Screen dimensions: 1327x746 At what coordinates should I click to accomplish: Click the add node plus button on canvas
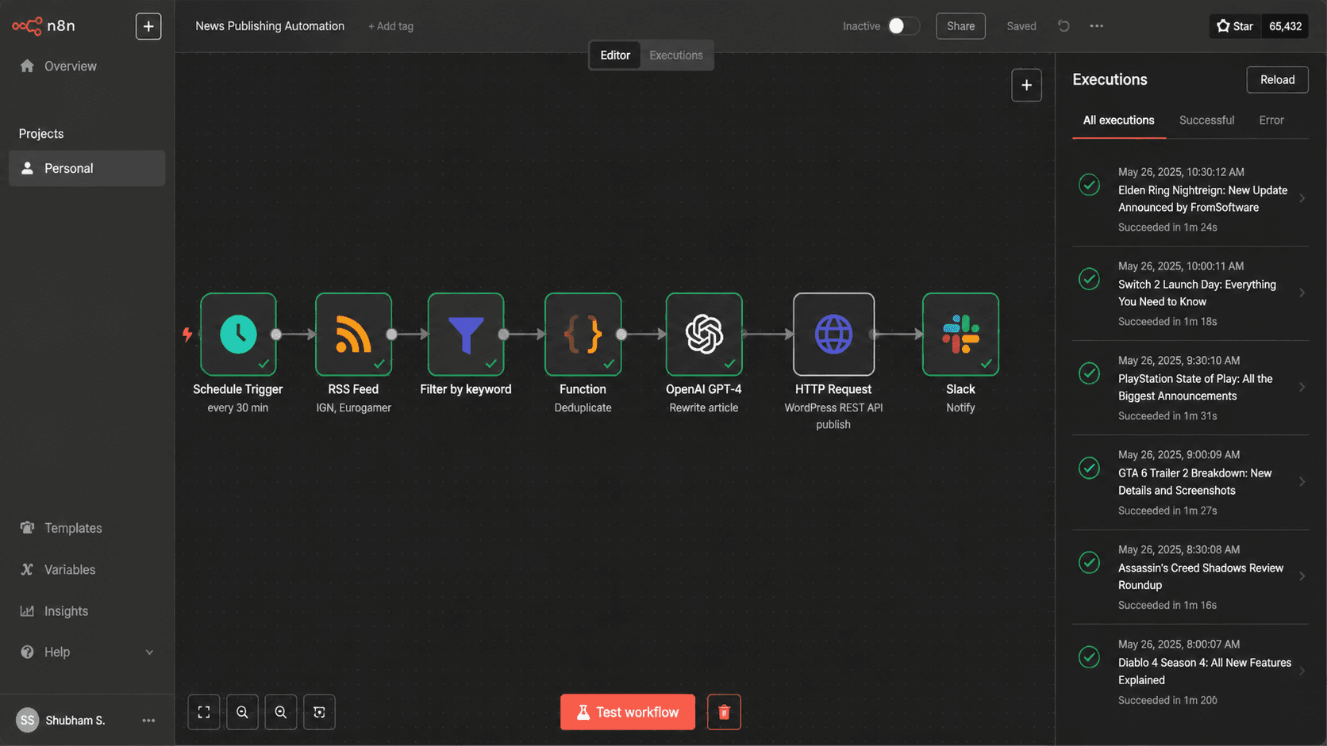click(x=1026, y=85)
